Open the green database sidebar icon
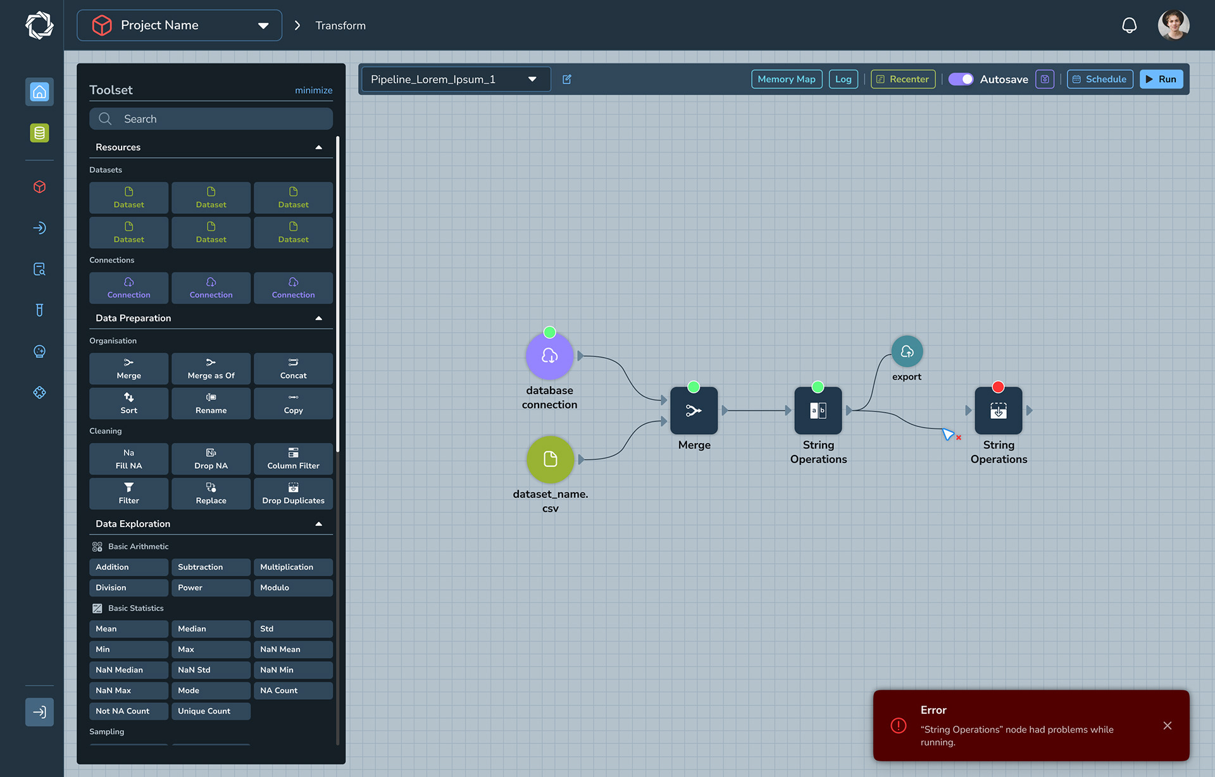 point(39,133)
